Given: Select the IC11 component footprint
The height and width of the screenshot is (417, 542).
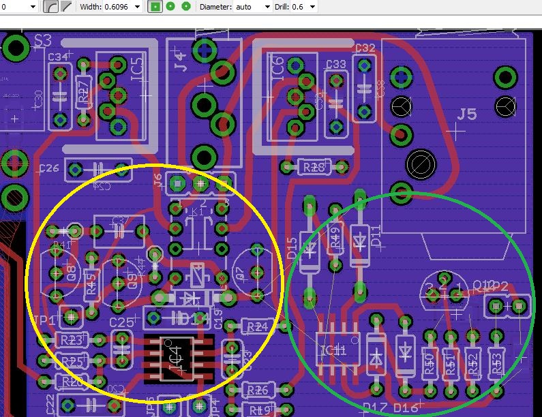Looking at the screenshot, I should [x=337, y=350].
